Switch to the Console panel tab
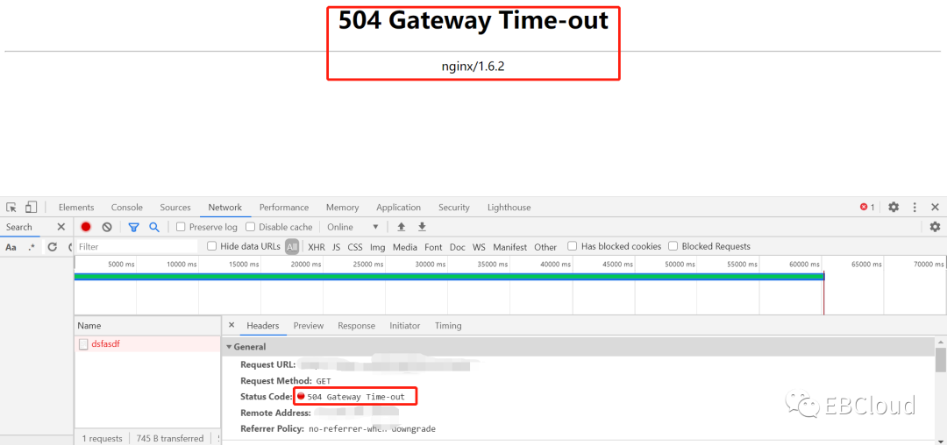The image size is (947, 445). click(x=126, y=208)
